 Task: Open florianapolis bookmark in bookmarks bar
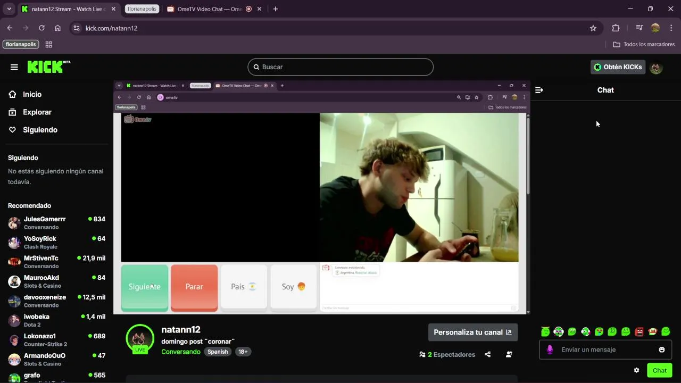[x=21, y=45]
